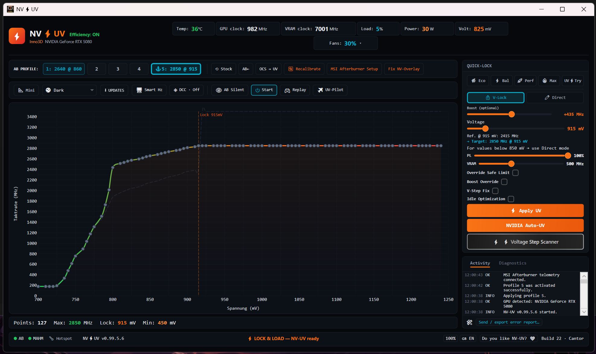The width and height of the screenshot is (596, 354).
Task: Tick the Boost Override checkbox
Action: (x=504, y=182)
